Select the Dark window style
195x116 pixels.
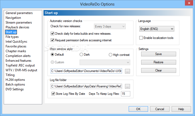click(81, 55)
